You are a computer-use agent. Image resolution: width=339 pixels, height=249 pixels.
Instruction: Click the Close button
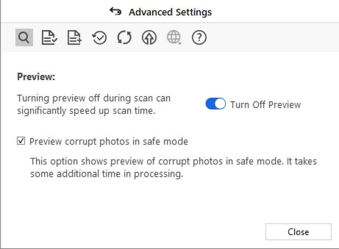[x=298, y=232]
